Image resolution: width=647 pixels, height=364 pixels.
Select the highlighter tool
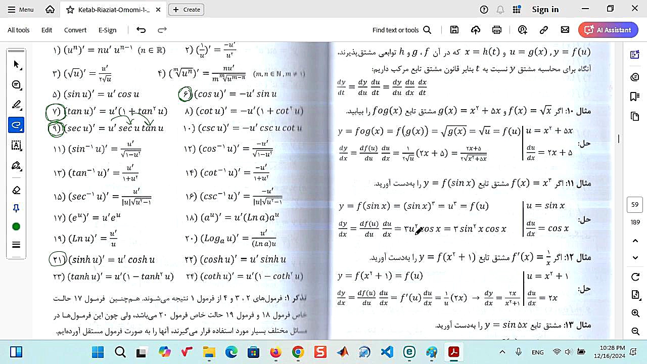16,105
